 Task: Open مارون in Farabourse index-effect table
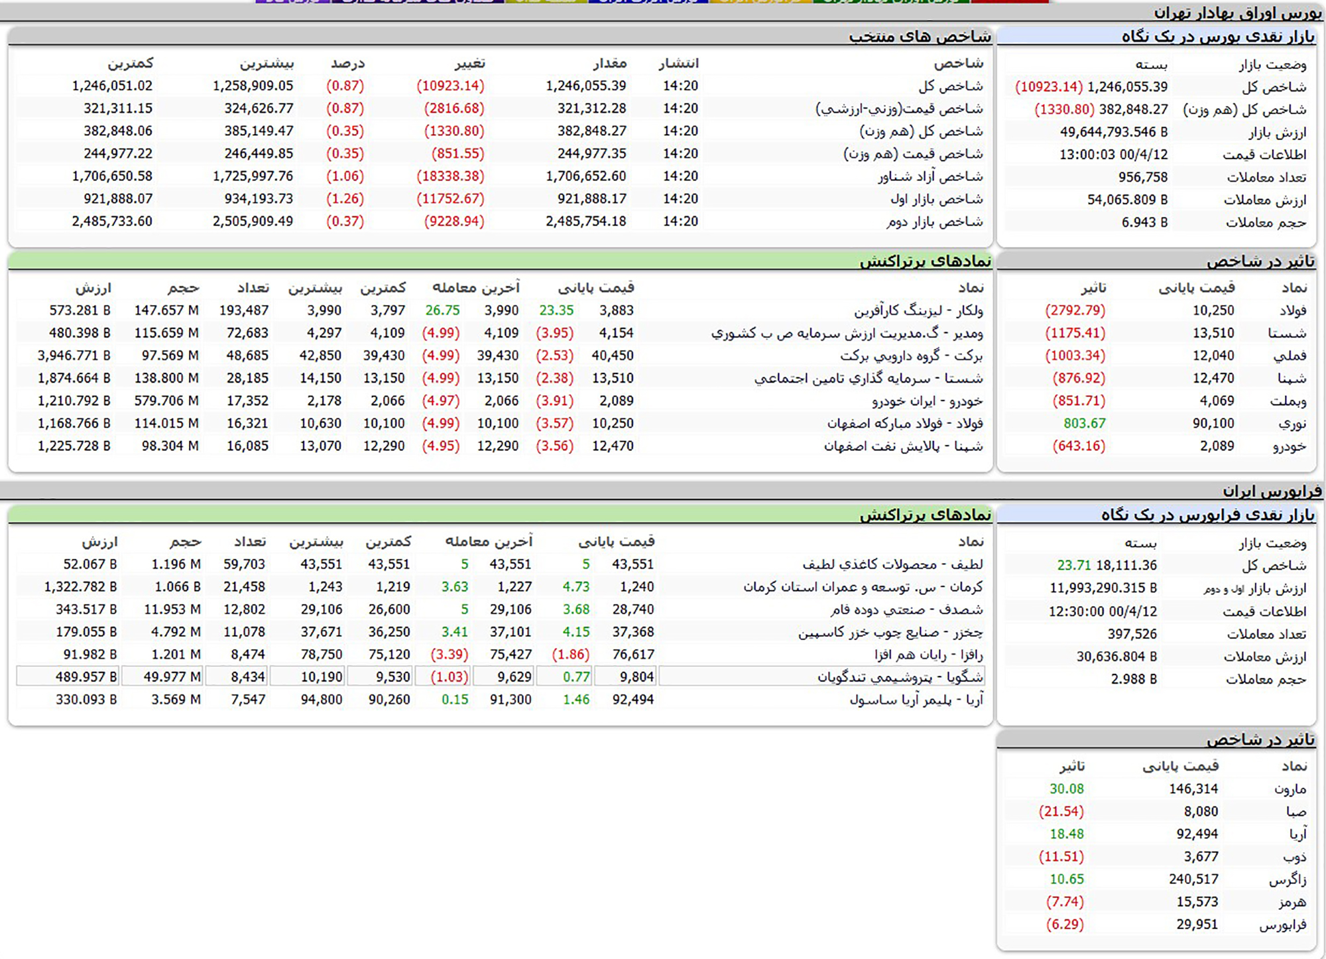pyautogui.click(x=1290, y=789)
